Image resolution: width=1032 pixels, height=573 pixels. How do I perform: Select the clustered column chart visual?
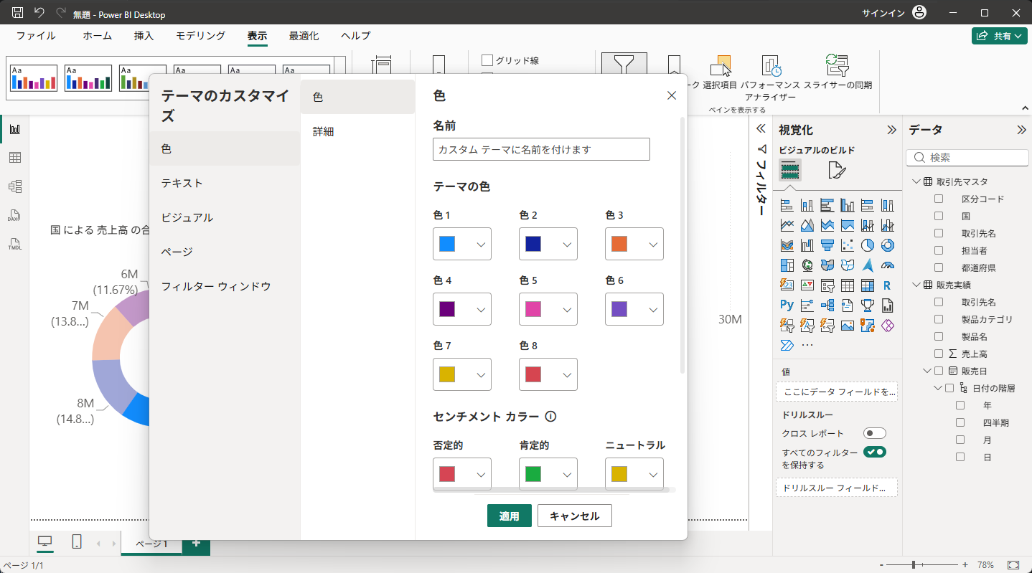click(848, 205)
